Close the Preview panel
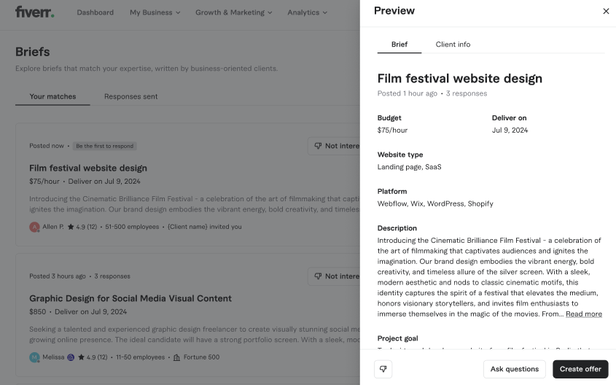 [605, 11]
